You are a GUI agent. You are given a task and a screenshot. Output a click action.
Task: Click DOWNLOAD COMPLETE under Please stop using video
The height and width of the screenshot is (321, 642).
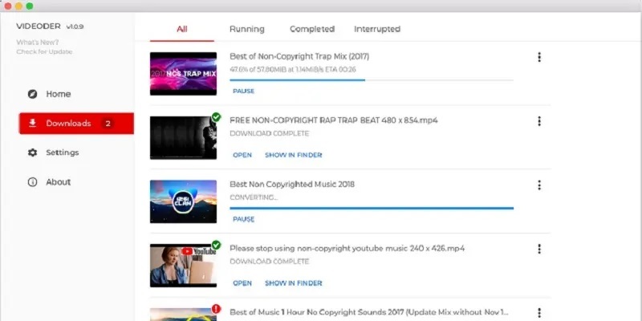pos(270,262)
